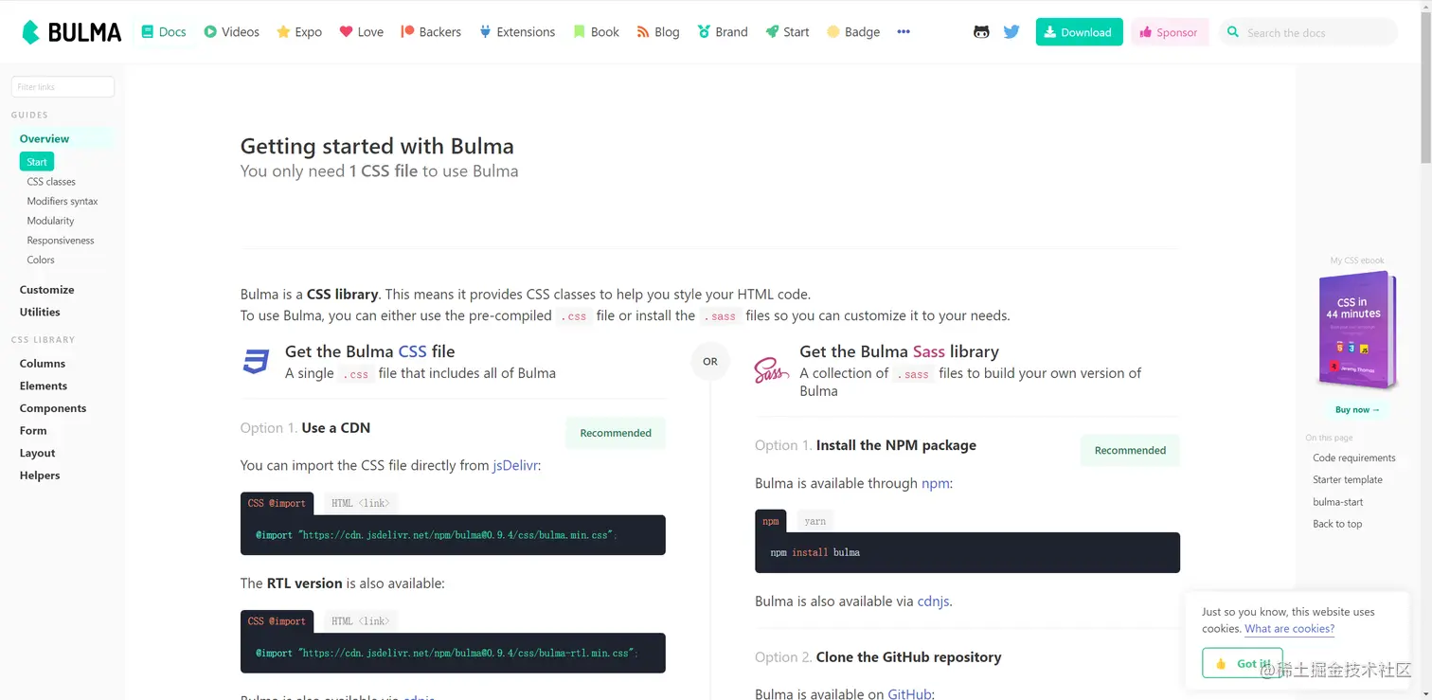The height and width of the screenshot is (700, 1432).
Task: Select first HTML <link> code tab
Action: (x=360, y=503)
